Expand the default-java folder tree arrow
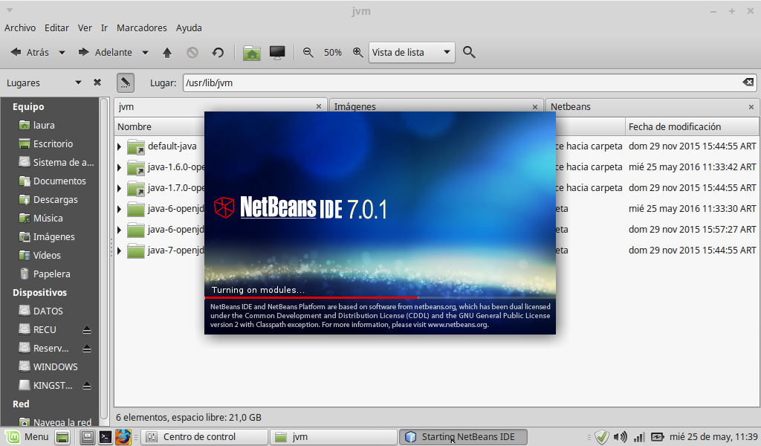 120,146
